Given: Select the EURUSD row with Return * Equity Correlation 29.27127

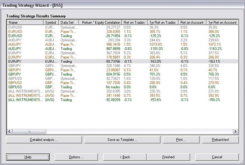Looking at the screenshot, I should [122, 27].
